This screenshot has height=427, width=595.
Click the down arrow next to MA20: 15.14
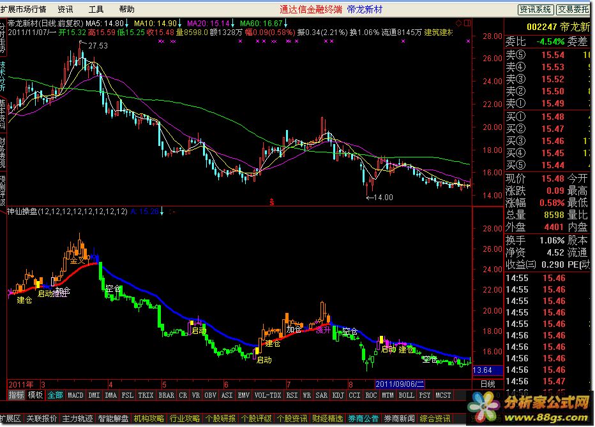pos(232,24)
